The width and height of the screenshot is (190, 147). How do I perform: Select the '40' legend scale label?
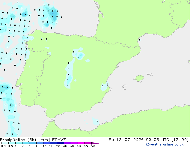pos(79,146)
